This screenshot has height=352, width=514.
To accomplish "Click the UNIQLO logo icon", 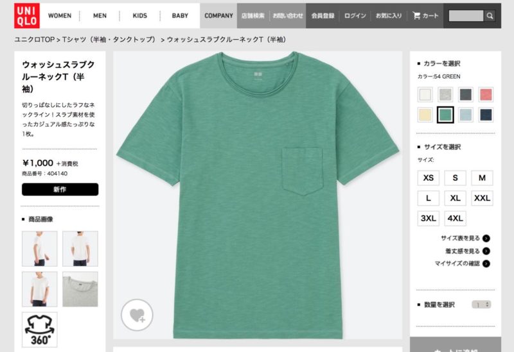I will click(27, 15).
